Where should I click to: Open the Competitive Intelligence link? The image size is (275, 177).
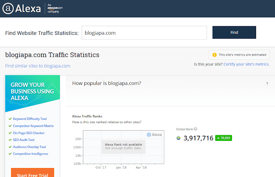(x=31, y=154)
